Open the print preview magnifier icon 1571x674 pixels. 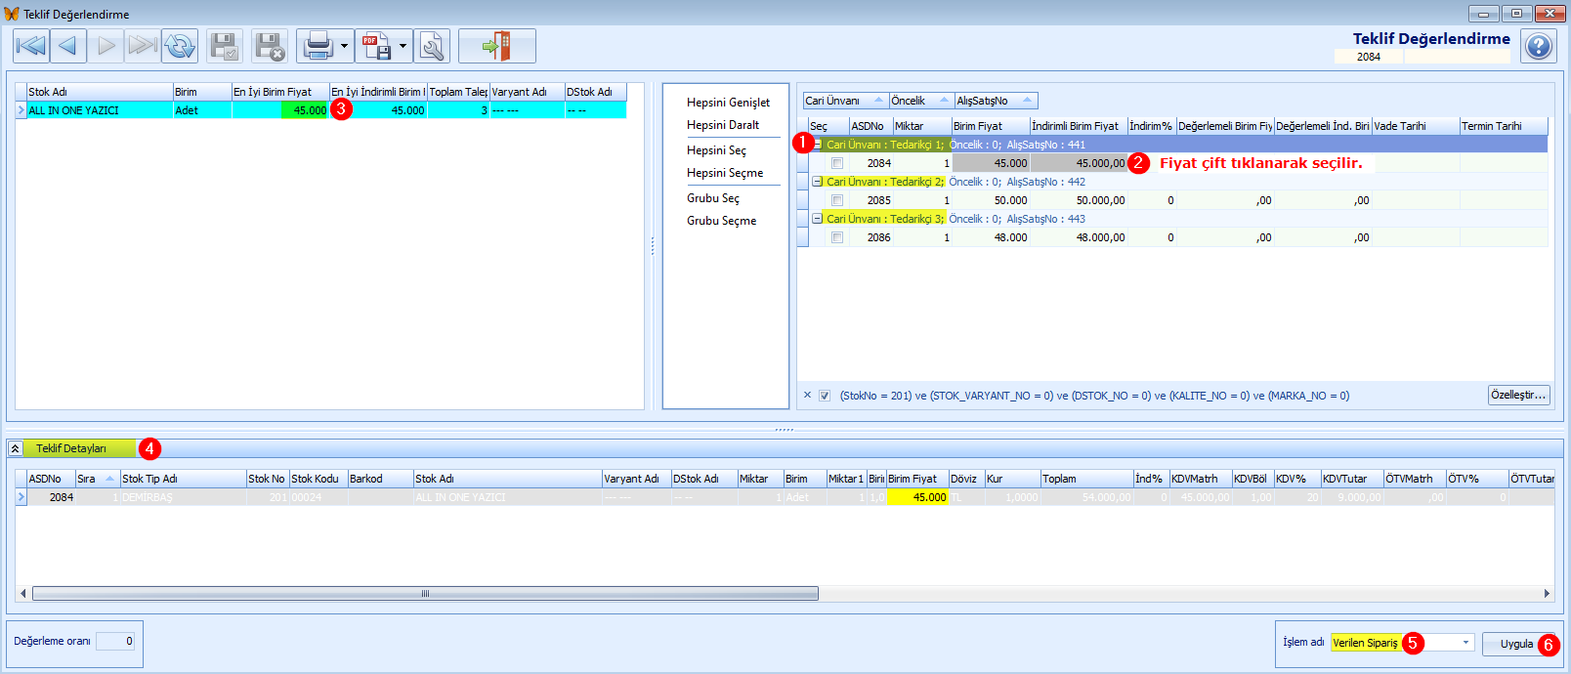point(432,46)
